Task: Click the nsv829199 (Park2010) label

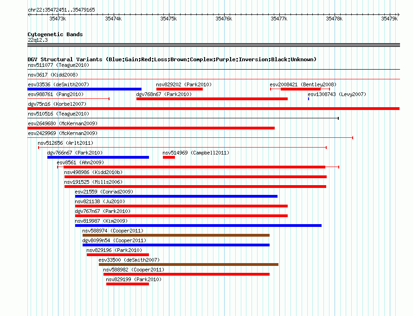Action: click(x=134, y=279)
